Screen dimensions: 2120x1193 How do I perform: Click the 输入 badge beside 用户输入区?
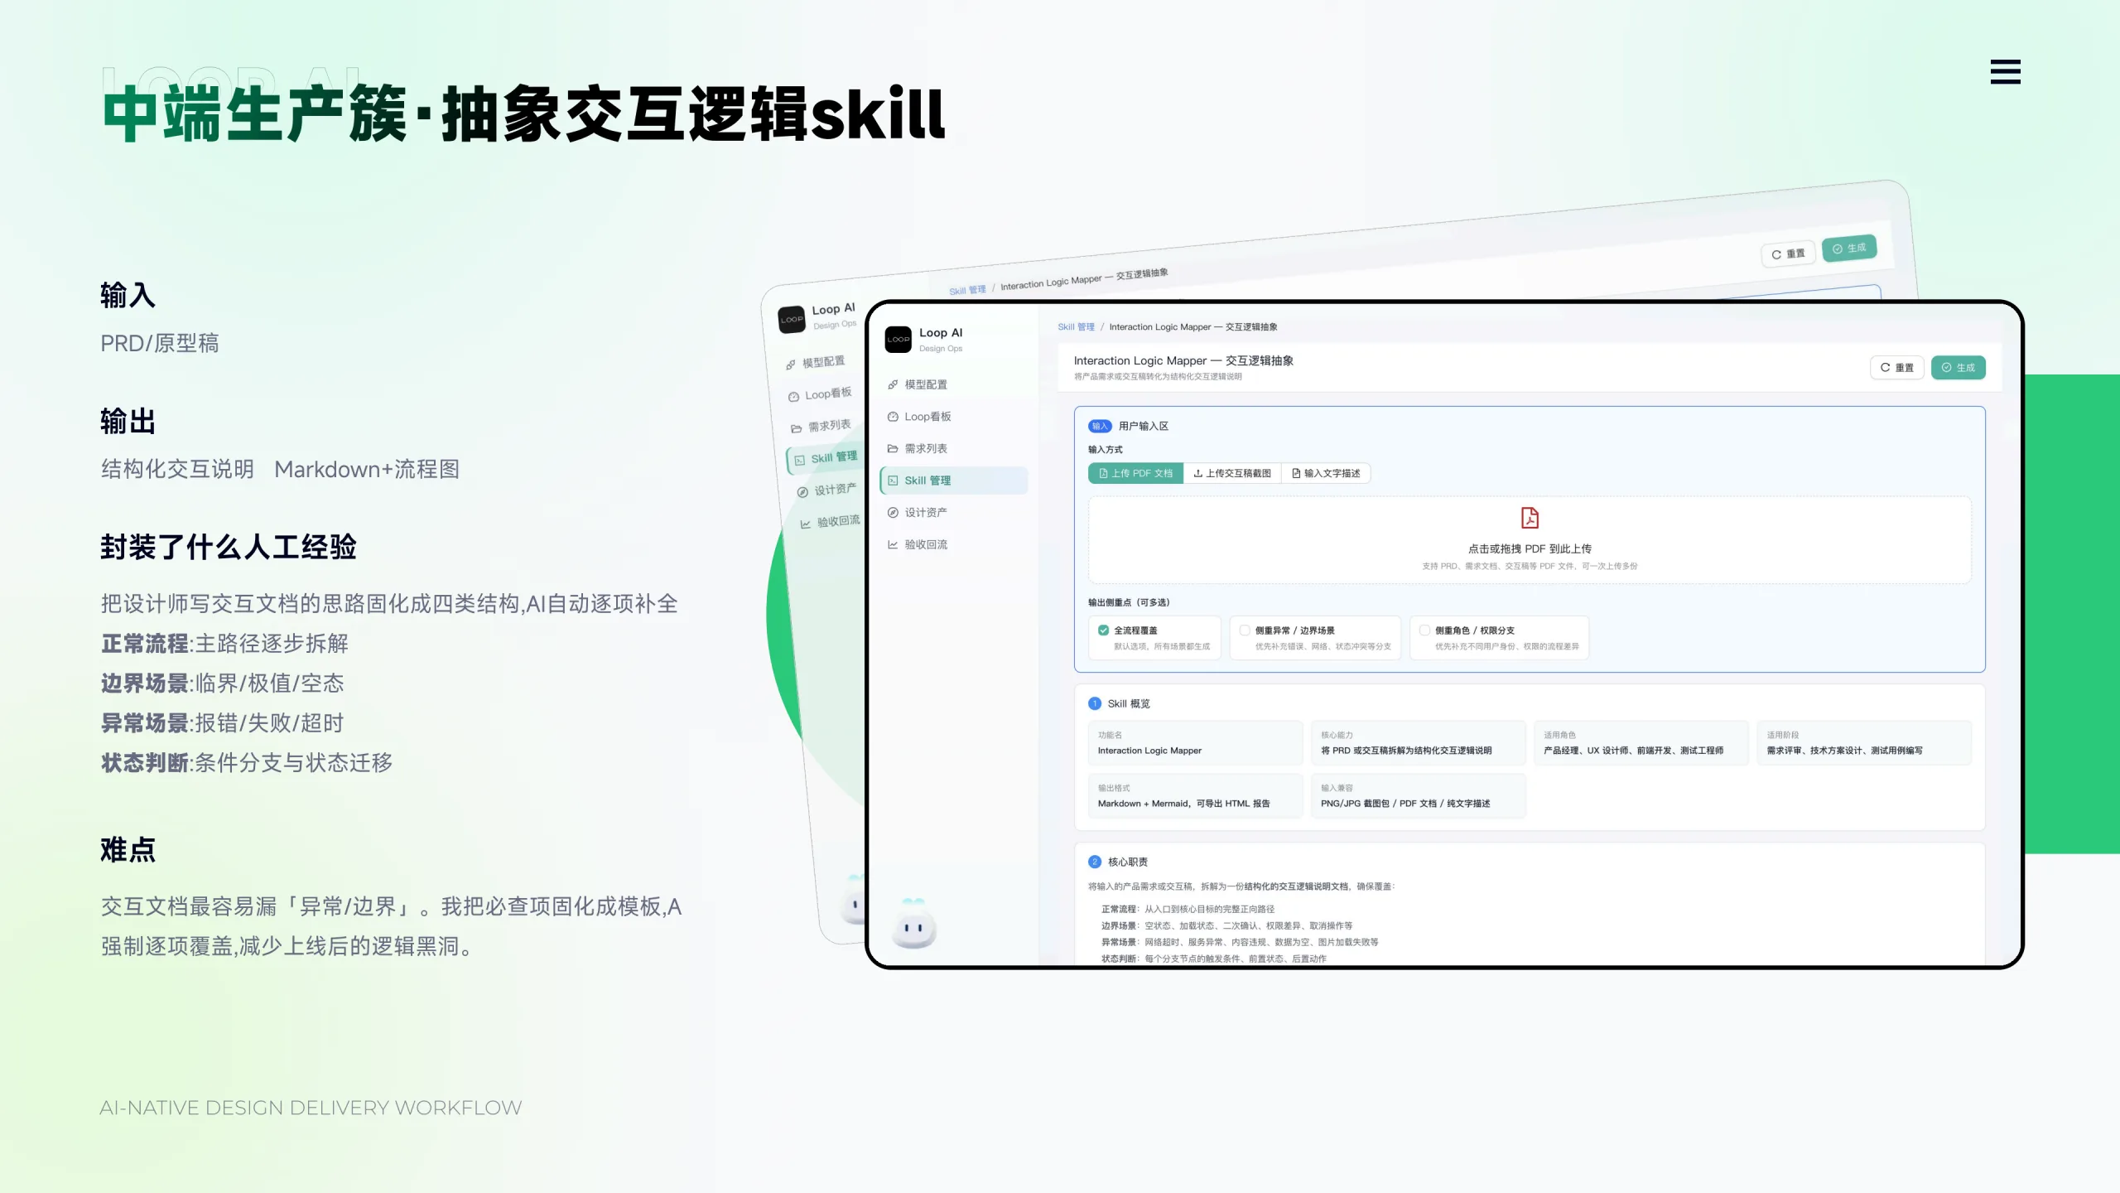(1100, 426)
